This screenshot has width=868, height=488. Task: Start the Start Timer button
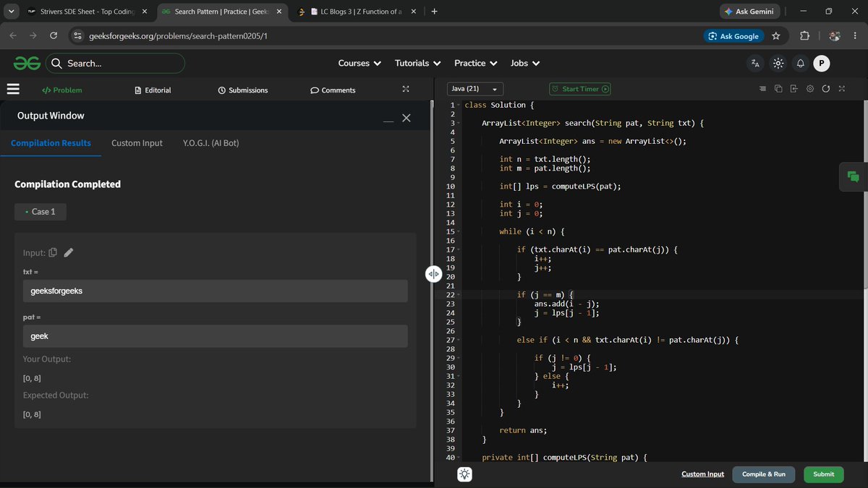click(x=580, y=89)
